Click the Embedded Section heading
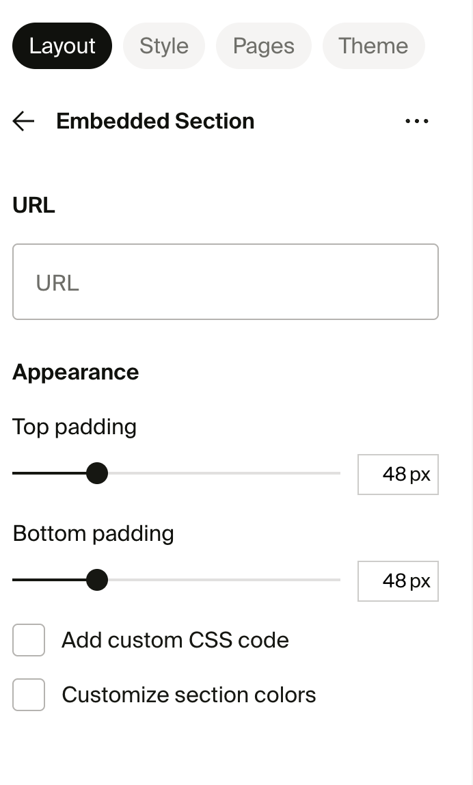 pyautogui.click(x=155, y=121)
